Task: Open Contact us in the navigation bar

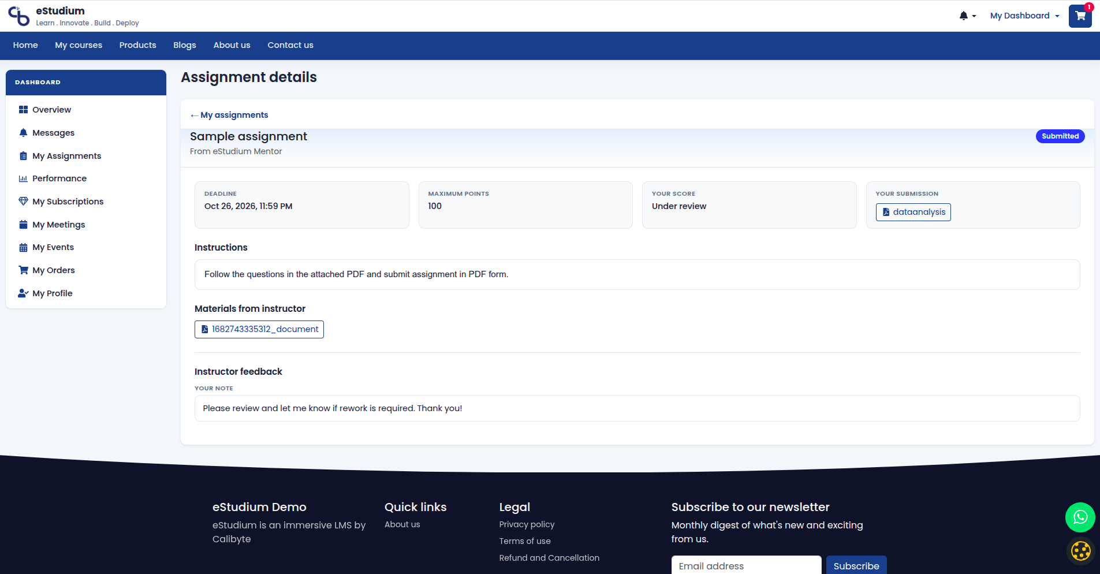Action: (290, 45)
